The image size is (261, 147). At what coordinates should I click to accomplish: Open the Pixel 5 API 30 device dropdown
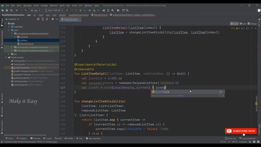(54, 10)
